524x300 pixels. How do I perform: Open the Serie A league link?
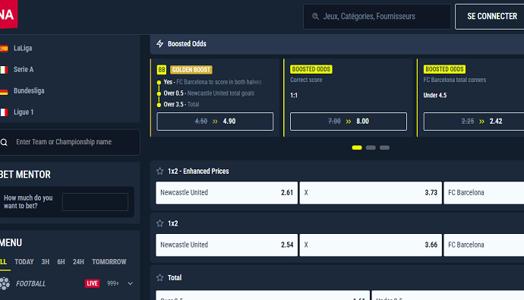(x=24, y=69)
